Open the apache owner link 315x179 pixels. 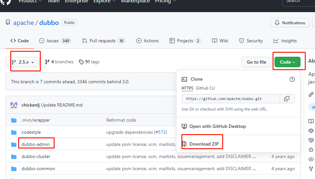(23, 23)
